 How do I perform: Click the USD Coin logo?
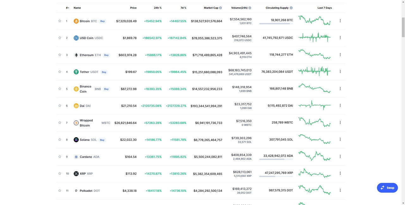76,38
